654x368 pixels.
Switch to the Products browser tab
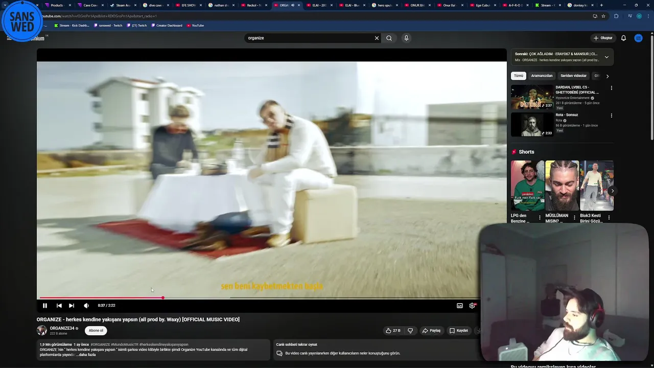click(57, 5)
